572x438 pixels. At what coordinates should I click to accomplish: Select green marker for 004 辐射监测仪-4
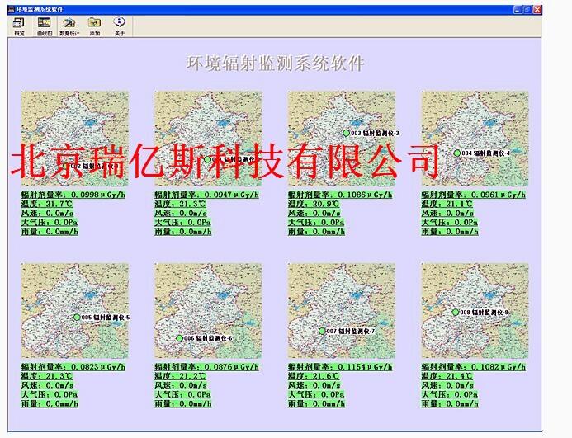pyautogui.click(x=456, y=153)
